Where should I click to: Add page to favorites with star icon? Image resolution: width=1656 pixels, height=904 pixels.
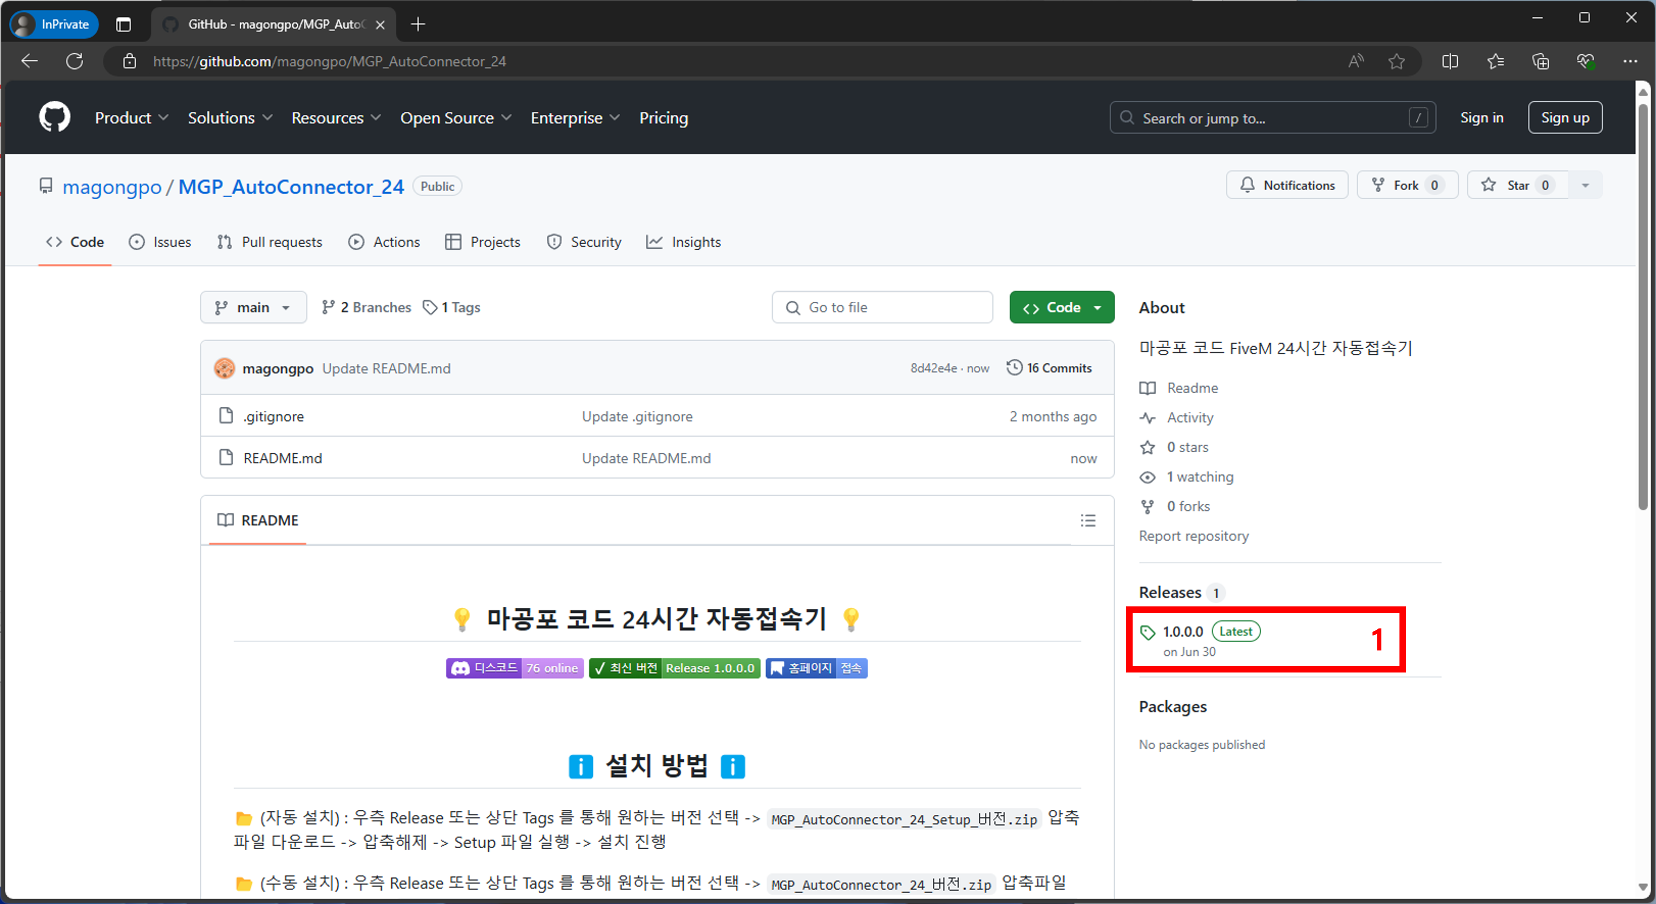[1396, 61]
